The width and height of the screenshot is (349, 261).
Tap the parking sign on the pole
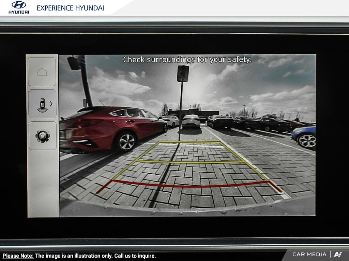click(183, 73)
